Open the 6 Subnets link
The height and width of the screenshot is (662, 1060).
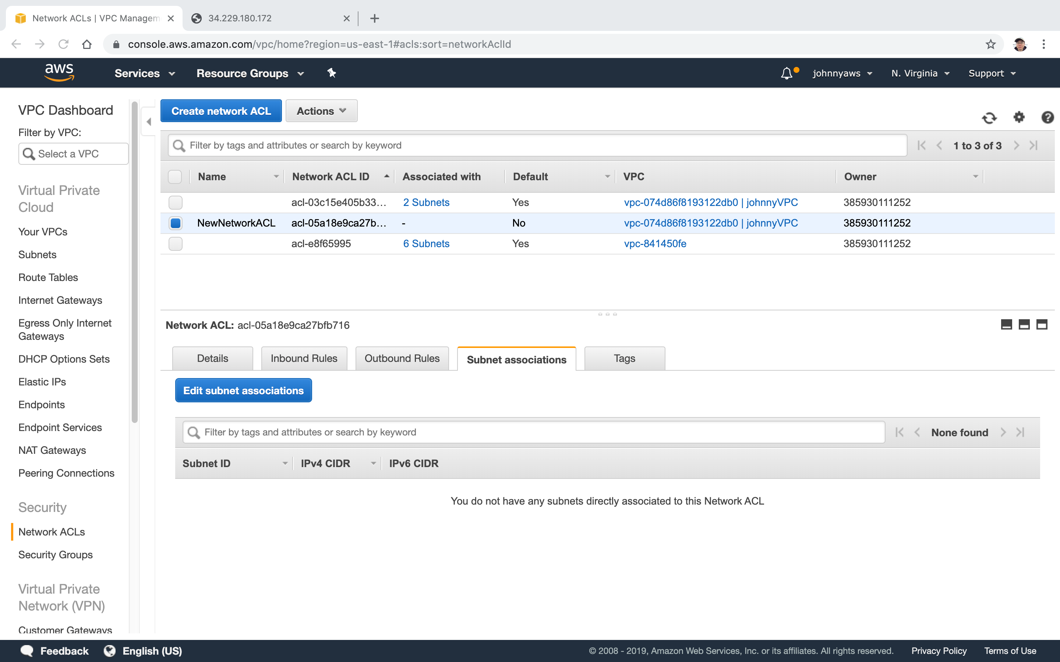point(426,244)
